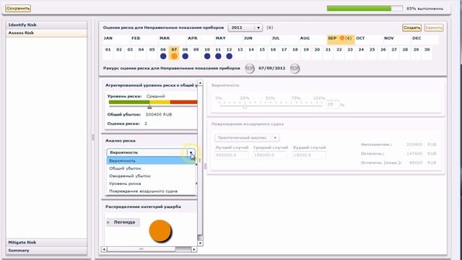Open the 2012 year dropdown
Screen dimensions: 462x260
click(x=245, y=27)
